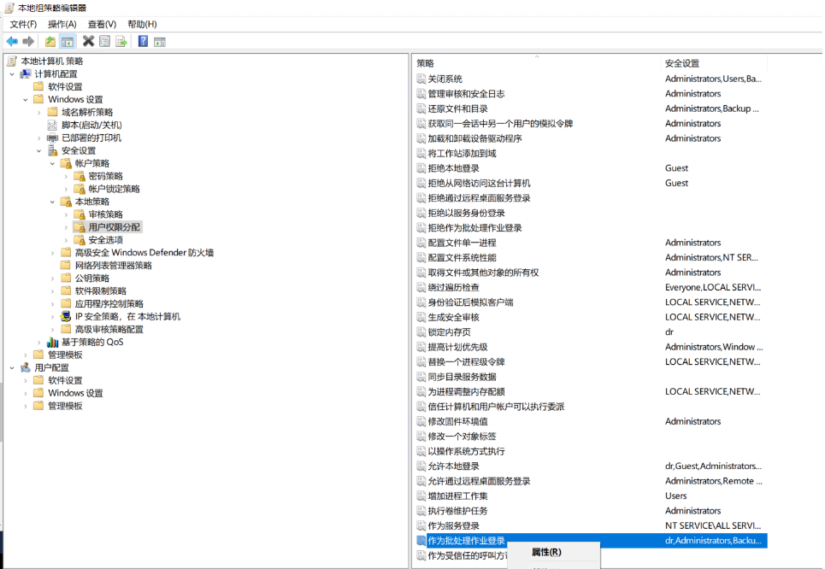Expand the 密码策略 tree node
This screenshot has width=825, height=569.
click(x=67, y=176)
